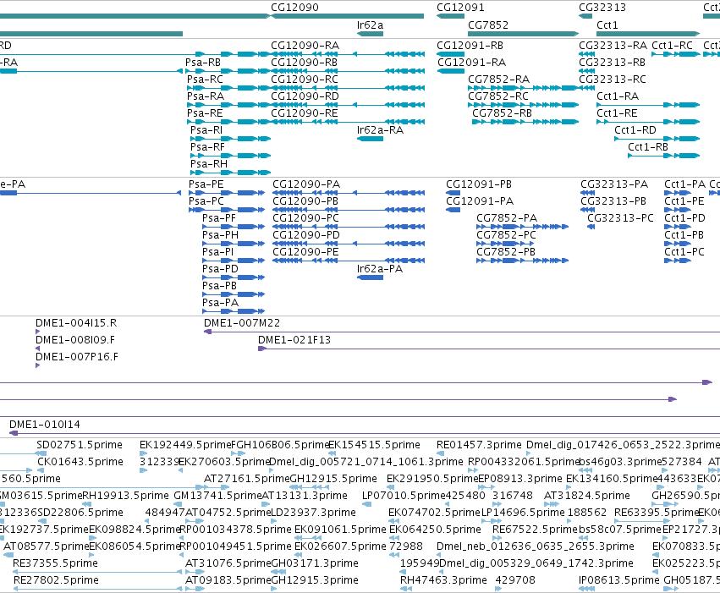The height and width of the screenshot is (593, 720).
Task: Select protein label CG7852-PC
Action: click(506, 235)
